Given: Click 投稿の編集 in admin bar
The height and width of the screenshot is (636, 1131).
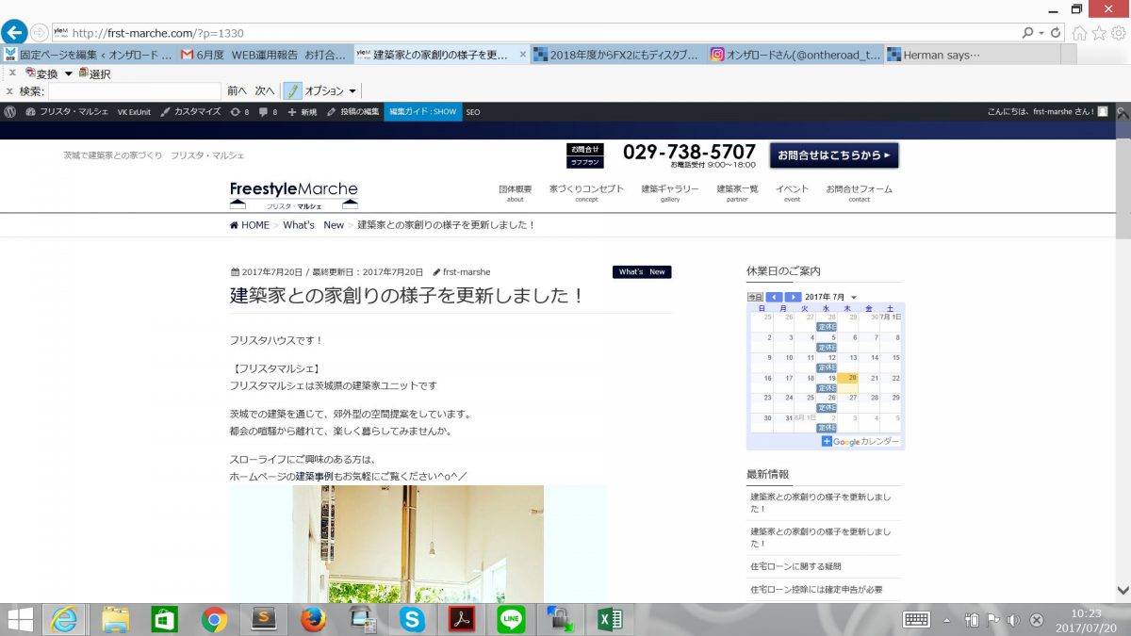Looking at the screenshot, I should [353, 111].
